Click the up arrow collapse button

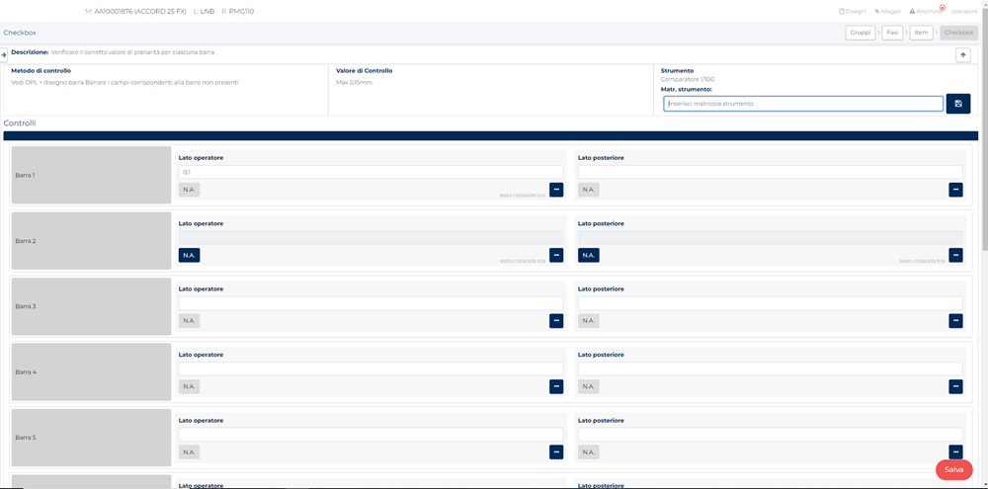(962, 55)
